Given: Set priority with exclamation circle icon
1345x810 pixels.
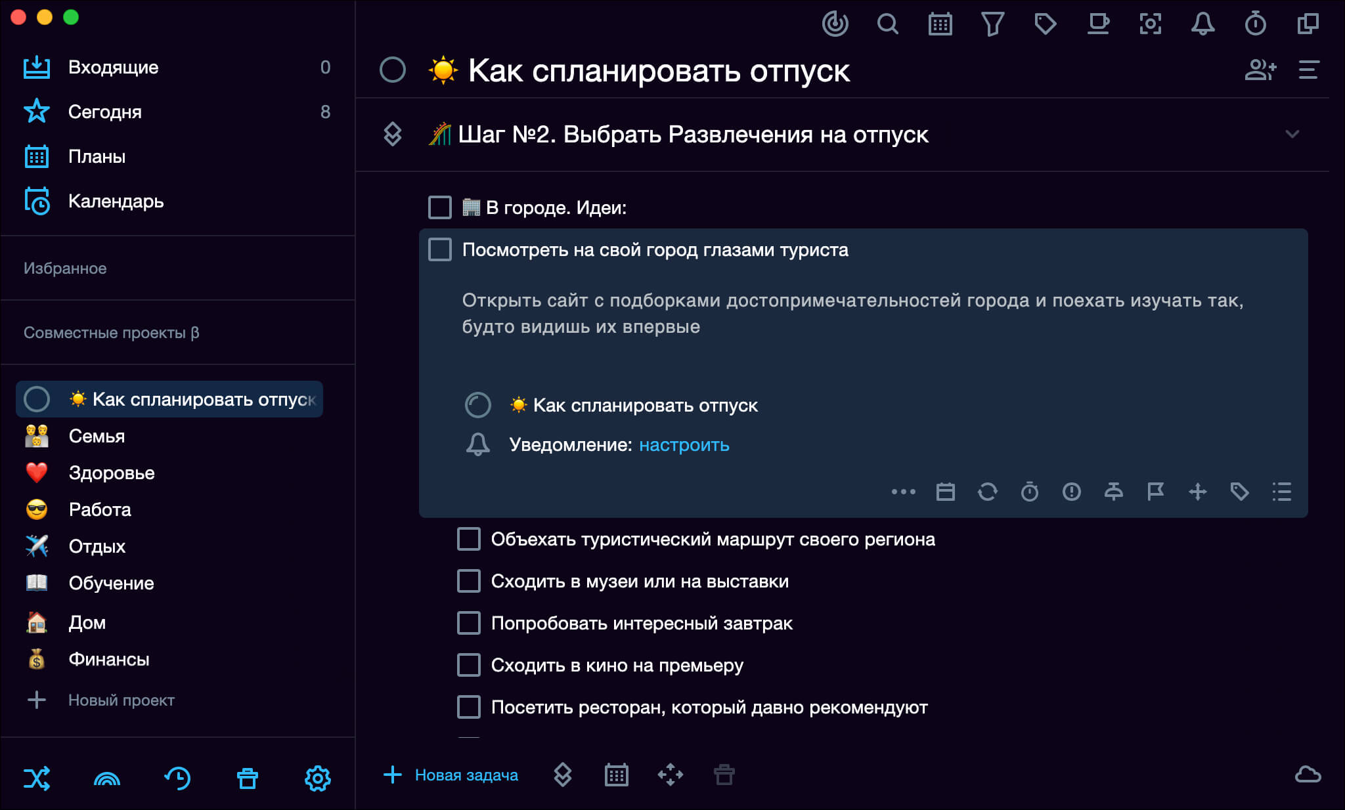Looking at the screenshot, I should 1071,492.
